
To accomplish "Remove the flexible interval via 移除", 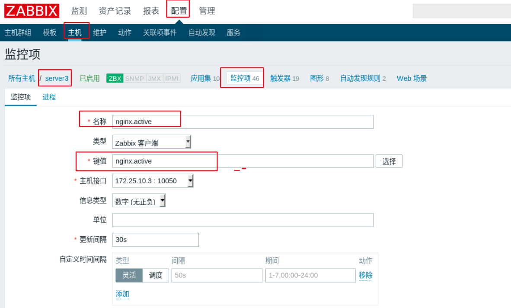I will [366, 275].
